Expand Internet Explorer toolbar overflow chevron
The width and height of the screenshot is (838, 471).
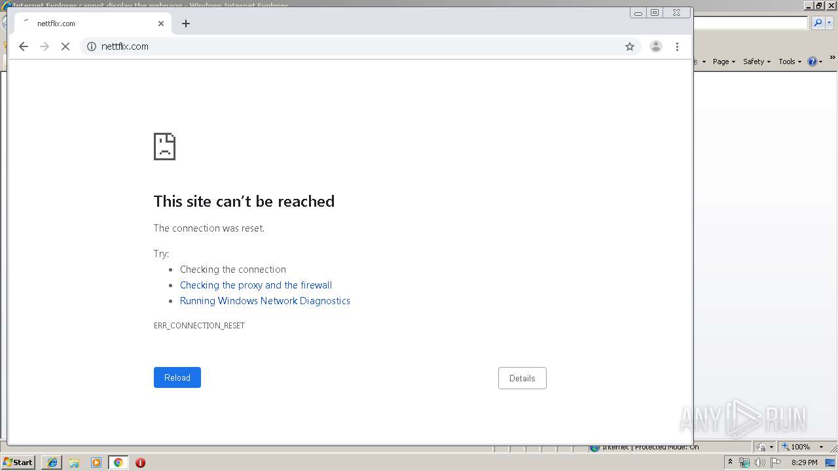pyautogui.click(x=833, y=58)
